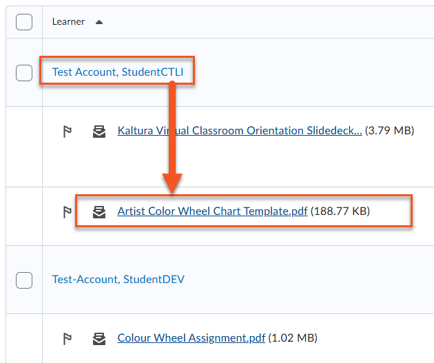This screenshot has width=434, height=363.
Task: Sort by the Learner column header text
Action: 68,22
